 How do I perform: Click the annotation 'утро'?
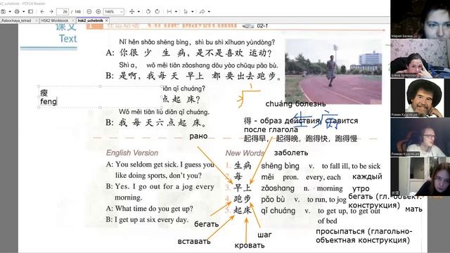[x=361, y=189]
